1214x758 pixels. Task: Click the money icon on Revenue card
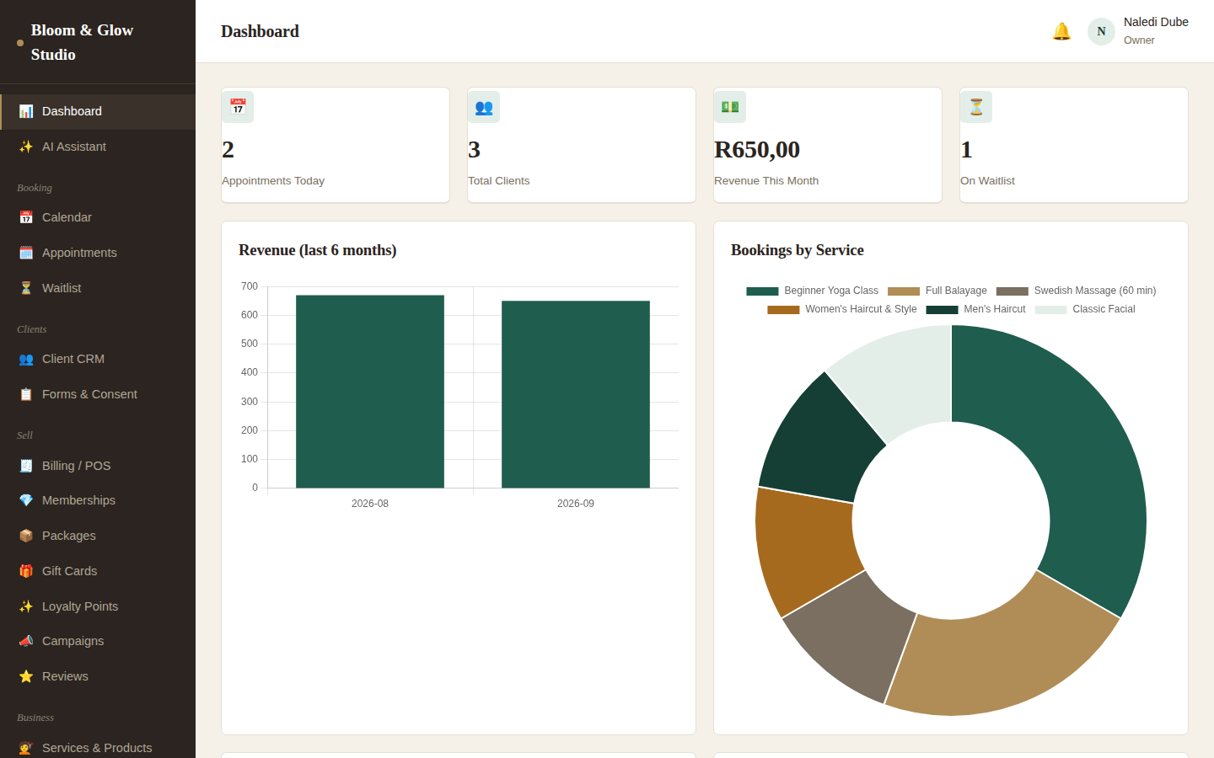730,107
